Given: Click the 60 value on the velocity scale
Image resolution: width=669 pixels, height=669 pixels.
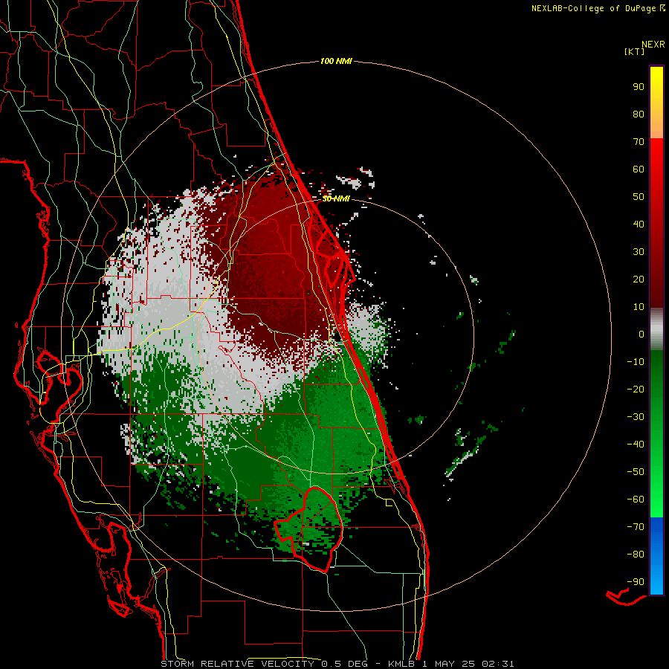Looking at the screenshot, I should point(639,169).
